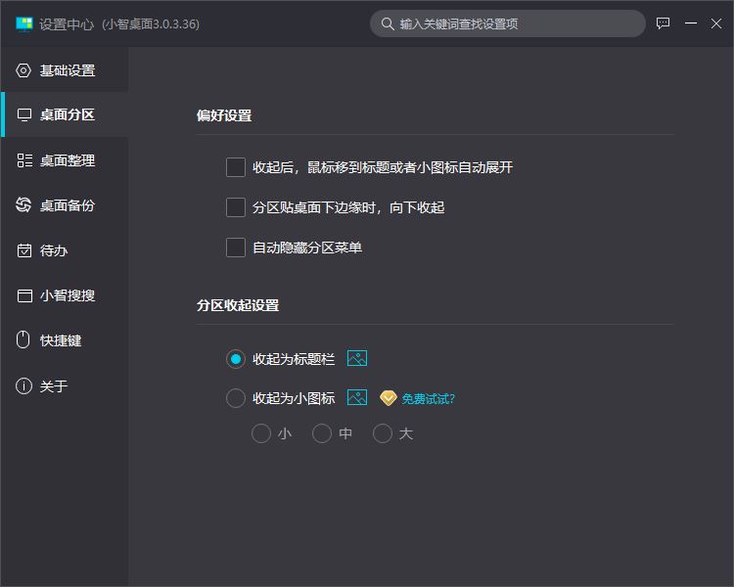The width and height of the screenshot is (734, 587).
Task: Minimize the settings center window
Action: coord(691,23)
